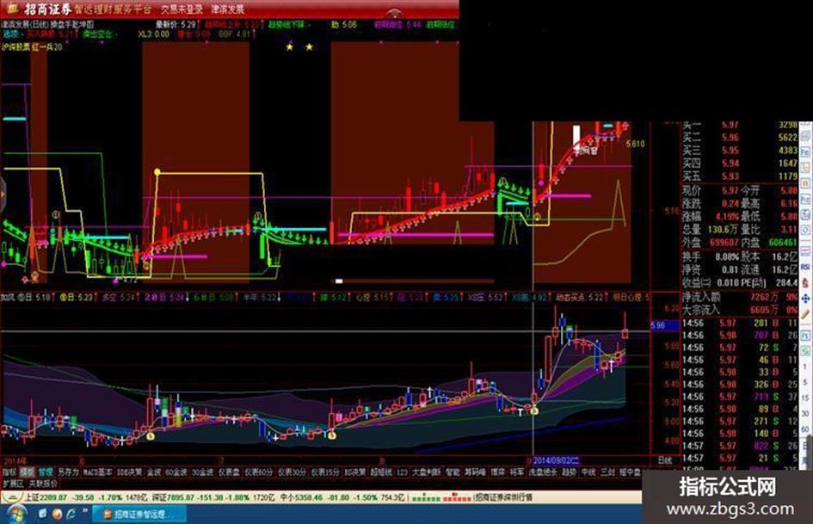Open the 仪表15分 tab

(325, 472)
